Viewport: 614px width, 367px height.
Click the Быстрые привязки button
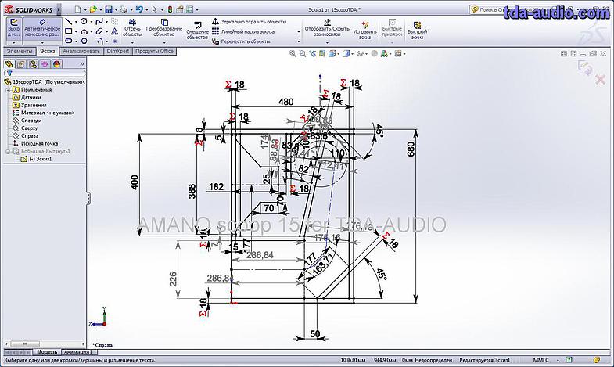[392, 28]
